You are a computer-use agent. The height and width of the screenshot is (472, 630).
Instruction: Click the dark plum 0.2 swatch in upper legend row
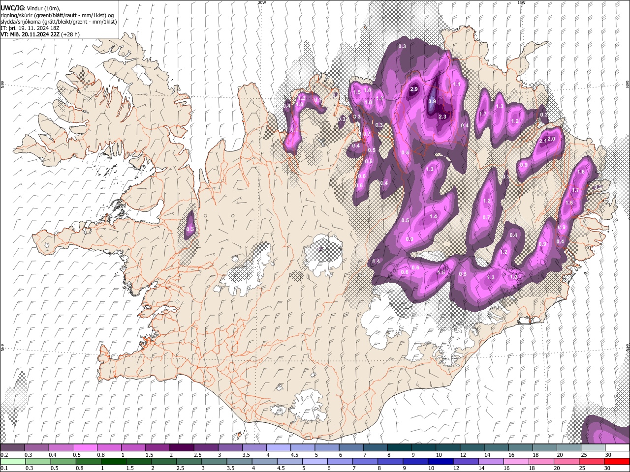12,447
